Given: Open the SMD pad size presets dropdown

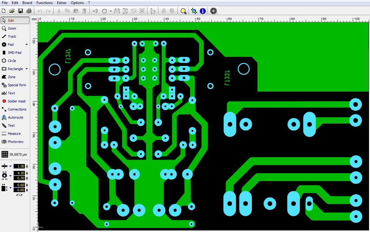Looking at the screenshot, I should pyautogui.click(x=10, y=188).
